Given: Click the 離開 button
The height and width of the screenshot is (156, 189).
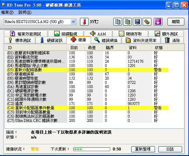Looking at the screenshot, I should tap(176, 22).
